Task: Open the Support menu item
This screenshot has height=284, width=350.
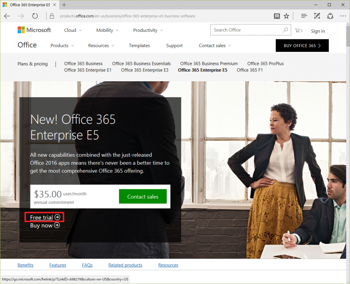Action: tap(174, 45)
